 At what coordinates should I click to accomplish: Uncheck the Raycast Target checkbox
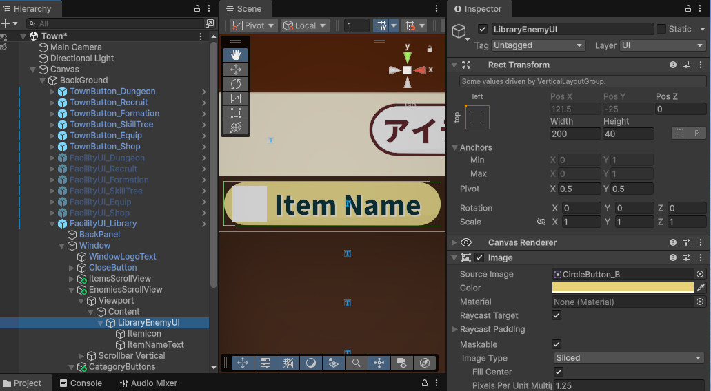tap(557, 315)
